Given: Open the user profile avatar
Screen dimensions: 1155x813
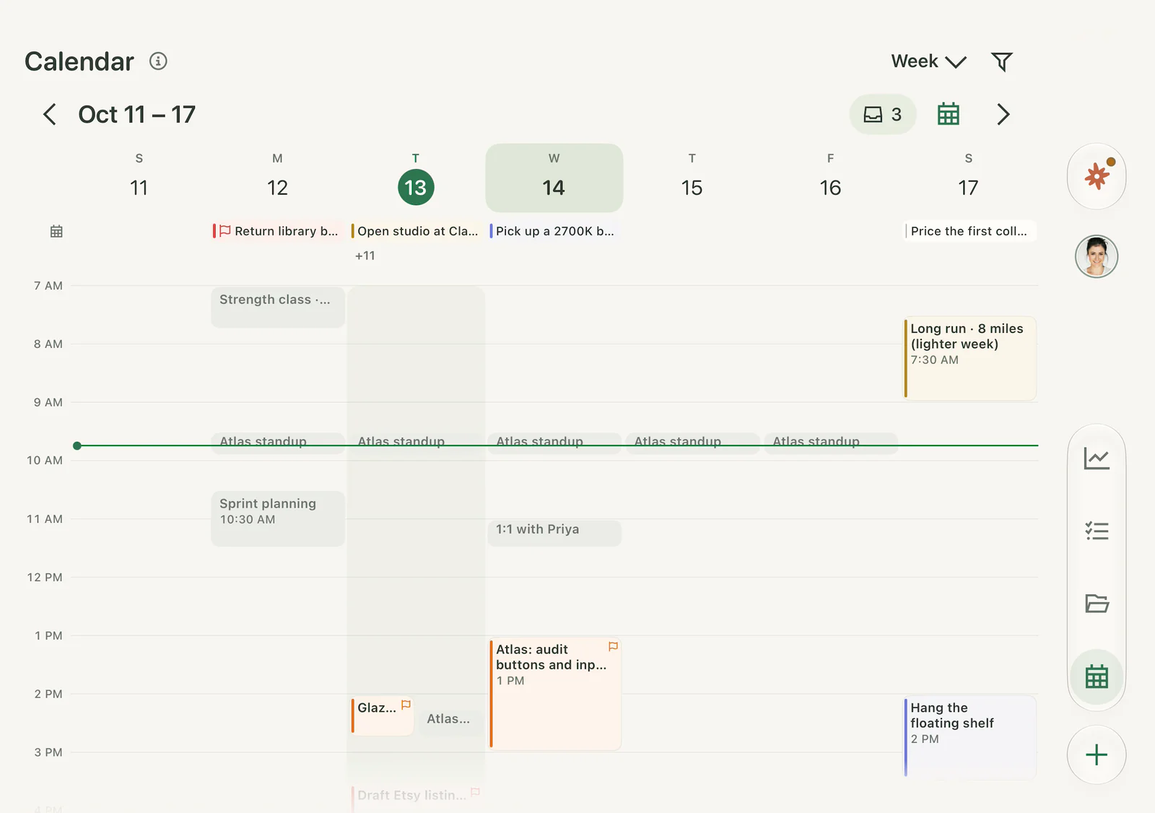Looking at the screenshot, I should click(1097, 256).
